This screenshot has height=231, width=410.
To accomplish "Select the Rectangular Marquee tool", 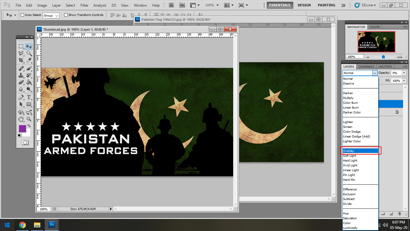I will (x=21, y=46).
